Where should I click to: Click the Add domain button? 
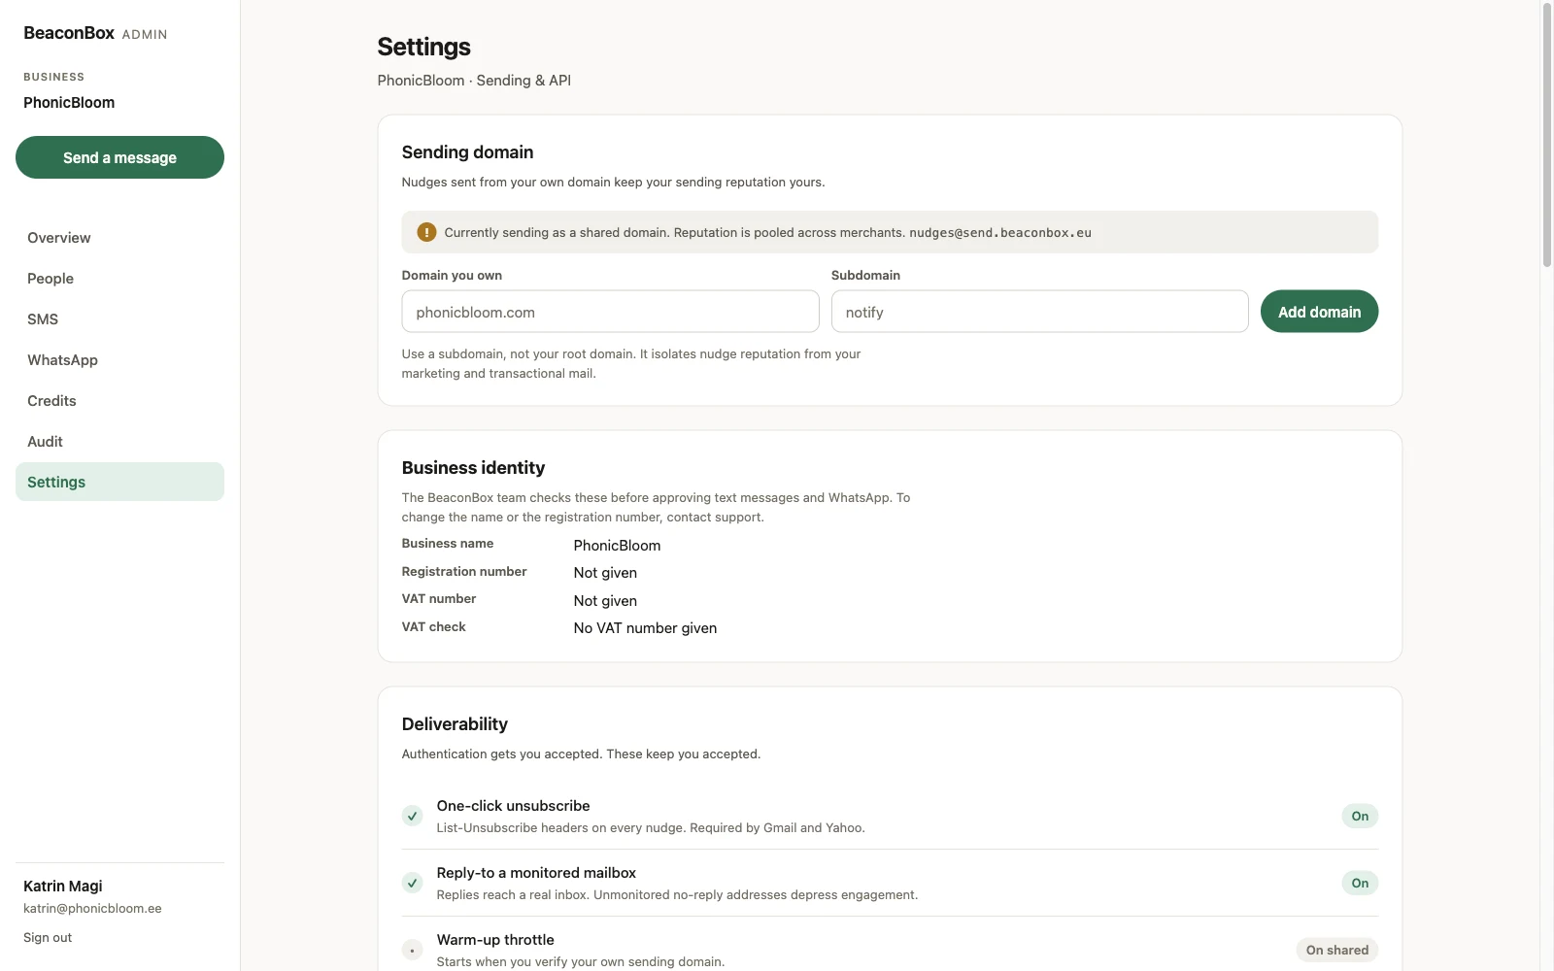(1319, 312)
